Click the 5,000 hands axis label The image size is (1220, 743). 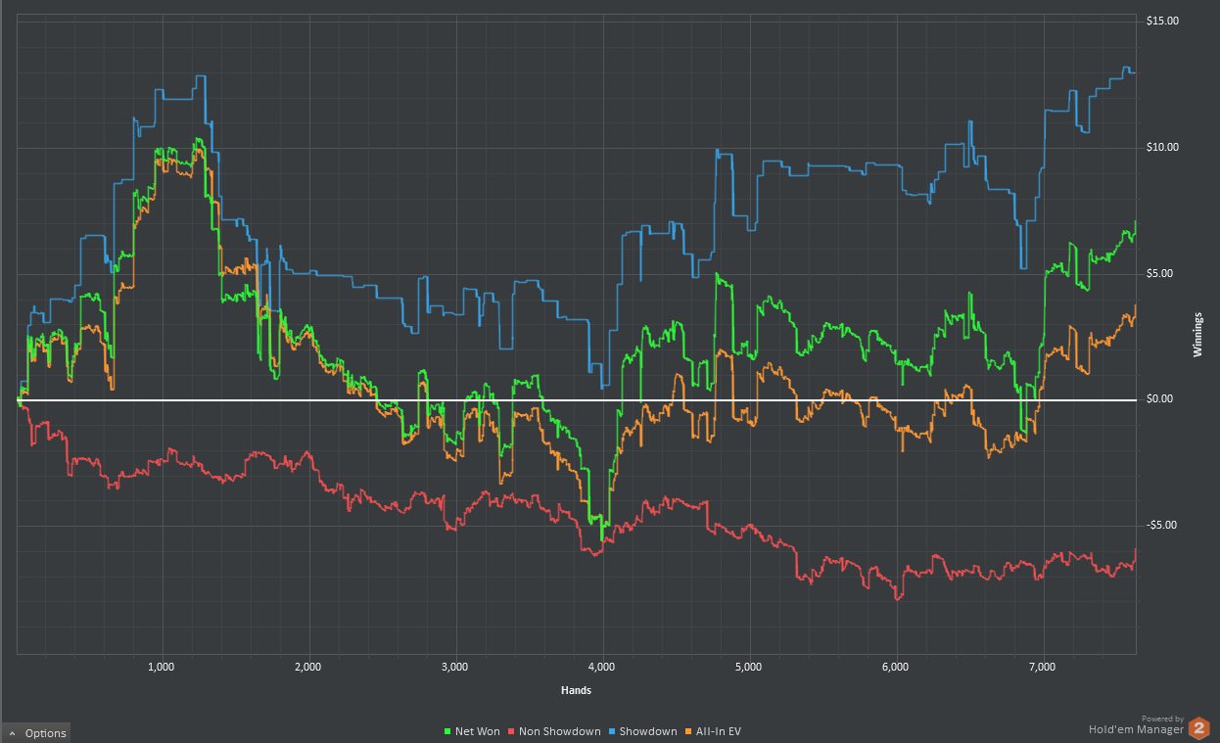[x=749, y=667]
